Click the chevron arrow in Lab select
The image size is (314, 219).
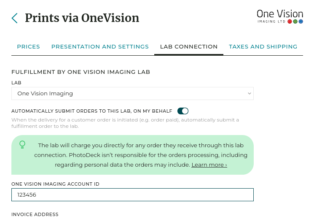click(249, 93)
